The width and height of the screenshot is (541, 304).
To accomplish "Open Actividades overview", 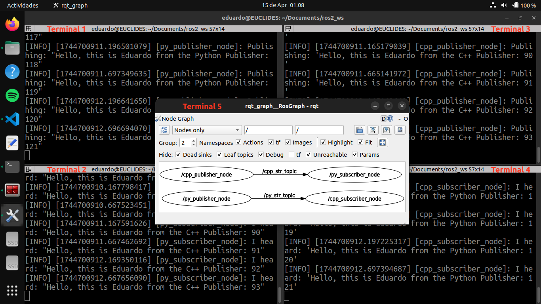I will tap(23, 5).
